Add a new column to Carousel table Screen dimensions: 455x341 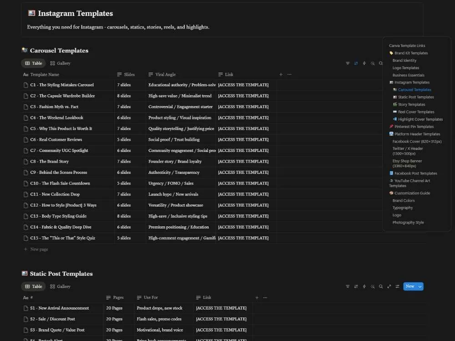coord(281,75)
